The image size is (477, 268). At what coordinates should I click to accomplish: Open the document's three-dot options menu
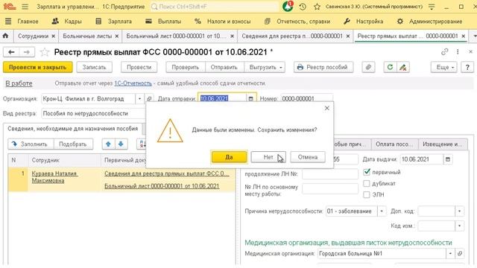click(x=458, y=52)
